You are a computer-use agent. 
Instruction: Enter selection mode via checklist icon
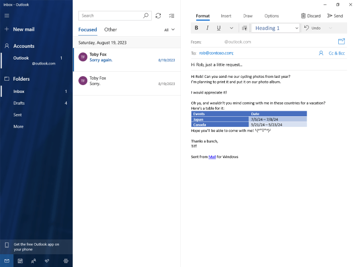(172, 16)
